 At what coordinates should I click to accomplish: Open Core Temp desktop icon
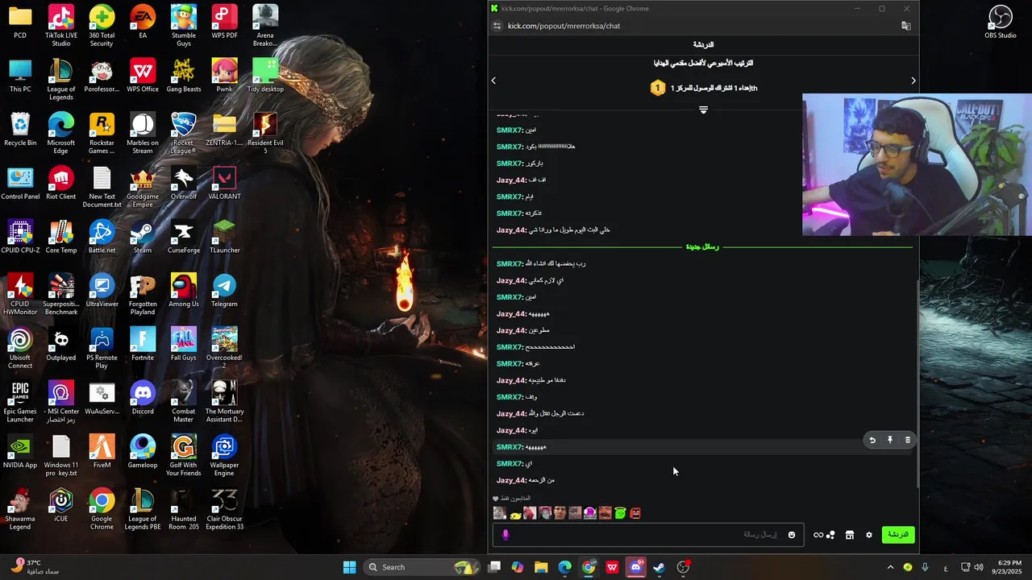click(61, 238)
